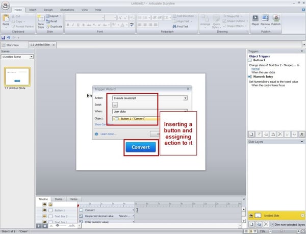
Task: Switch to the States tab
Action: click(58, 199)
